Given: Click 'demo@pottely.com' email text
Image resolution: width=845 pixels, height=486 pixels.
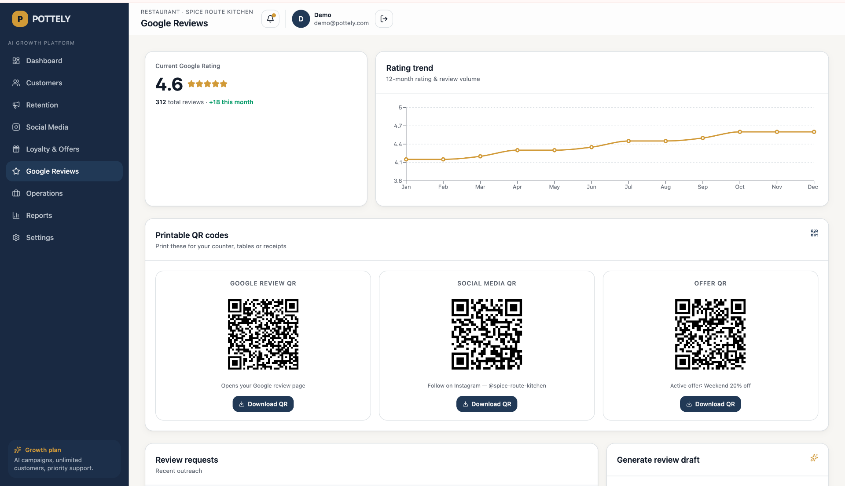Looking at the screenshot, I should point(342,23).
